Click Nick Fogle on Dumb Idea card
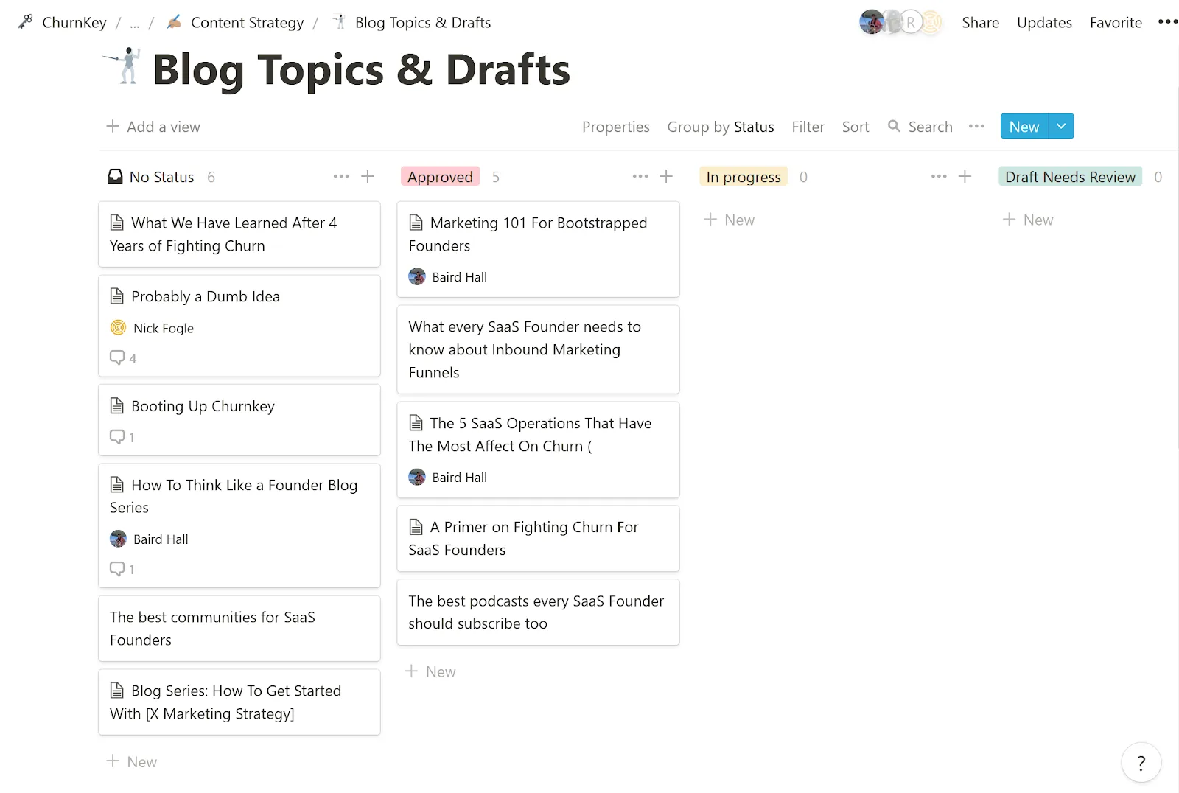The image size is (1179, 793). [153, 328]
